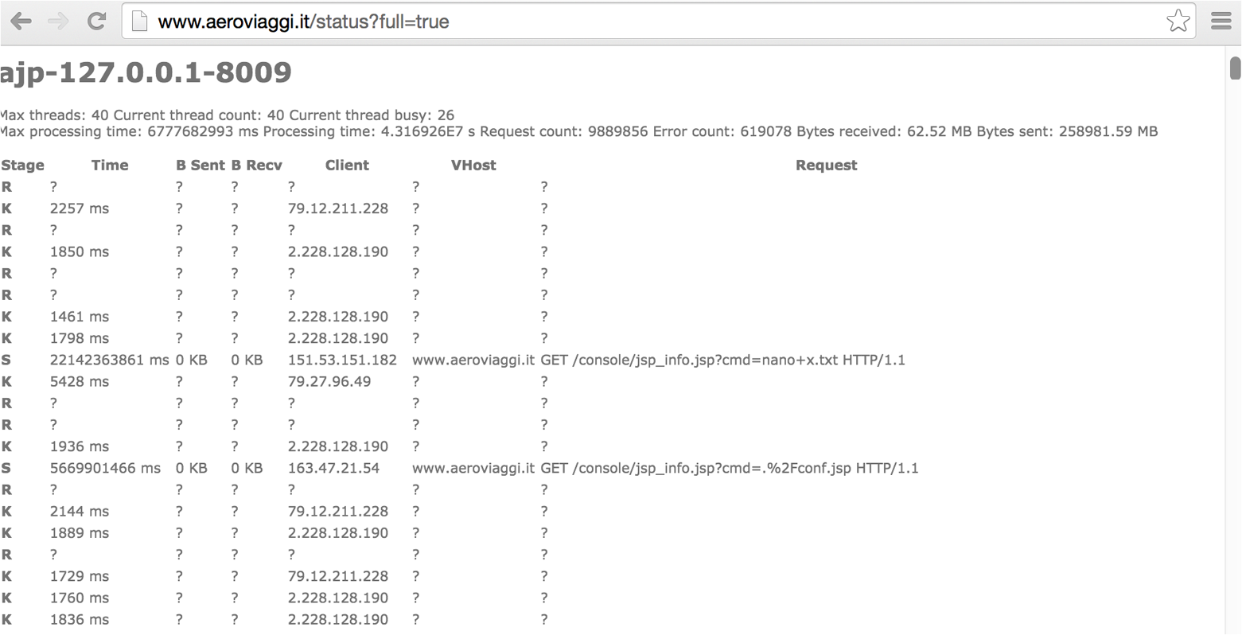Click the Request column header
Image resolution: width=1242 pixels, height=635 pixels.
(x=826, y=165)
